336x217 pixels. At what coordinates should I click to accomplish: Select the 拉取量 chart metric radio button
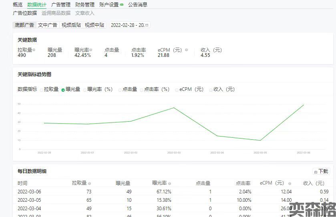(41, 90)
